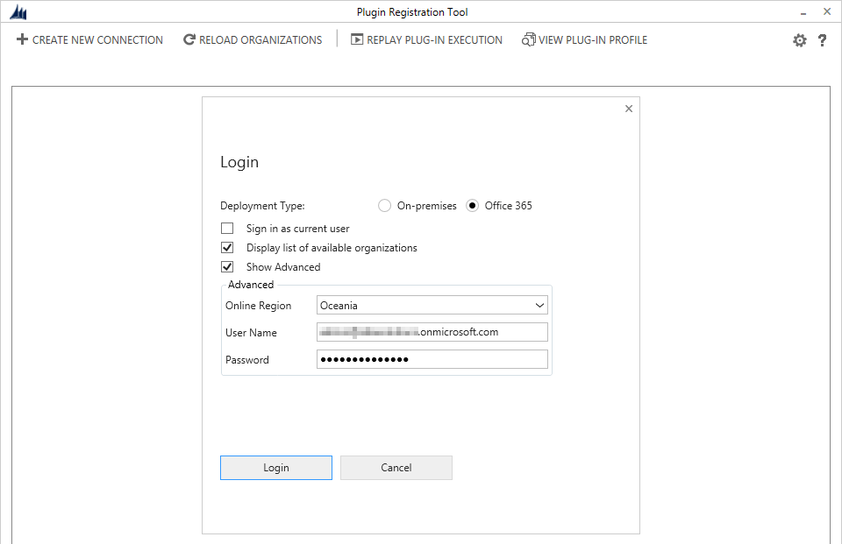
Task: Click the Dynamics CRM logo in title bar
Action: (x=17, y=12)
